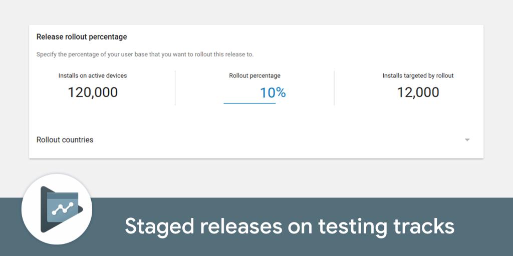
Task: Click the divider left of Rollout percentage
Action: pos(175,88)
